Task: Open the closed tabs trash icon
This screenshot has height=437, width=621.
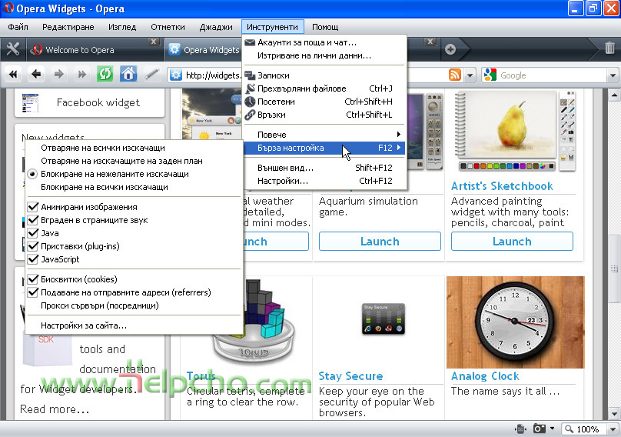Action: coord(609,48)
